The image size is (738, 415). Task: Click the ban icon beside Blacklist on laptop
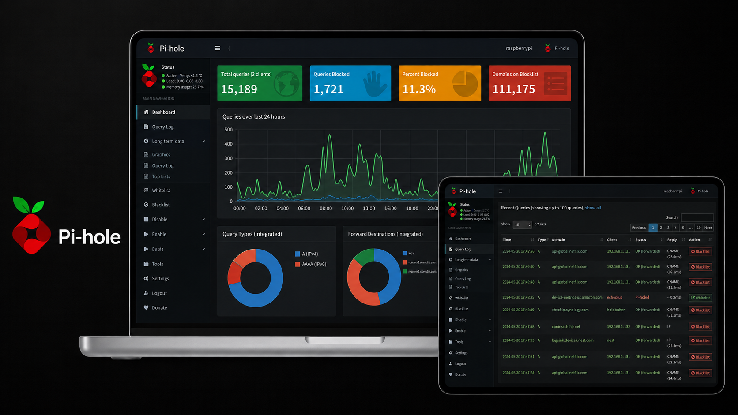(x=146, y=205)
